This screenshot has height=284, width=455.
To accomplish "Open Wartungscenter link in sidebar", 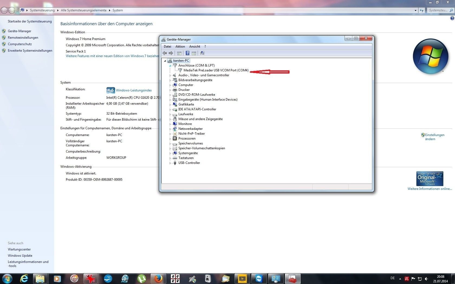I will pyautogui.click(x=19, y=249).
